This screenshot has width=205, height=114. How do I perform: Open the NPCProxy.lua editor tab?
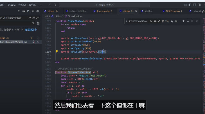click(x=172, y=11)
